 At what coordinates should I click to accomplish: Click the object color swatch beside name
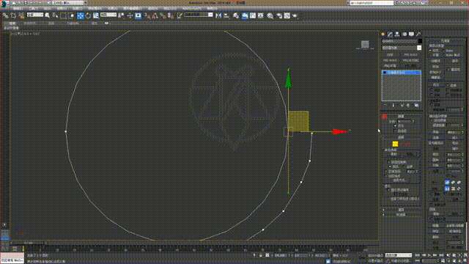420,41
